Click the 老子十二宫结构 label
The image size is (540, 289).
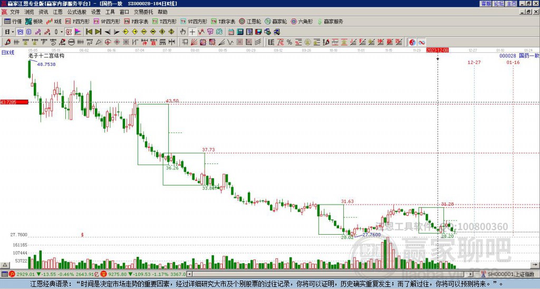tap(46, 55)
